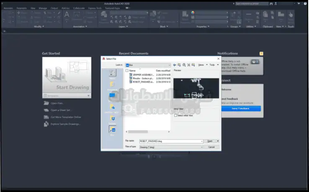Open the Annotate ribbon tab
Screen dimensions: 309x192
click(8, 8)
